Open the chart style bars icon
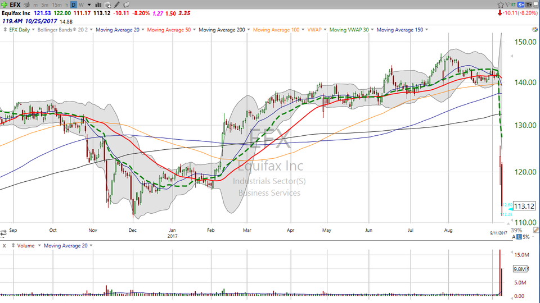Image resolution: width=540 pixels, height=303 pixels. (x=98, y=5)
